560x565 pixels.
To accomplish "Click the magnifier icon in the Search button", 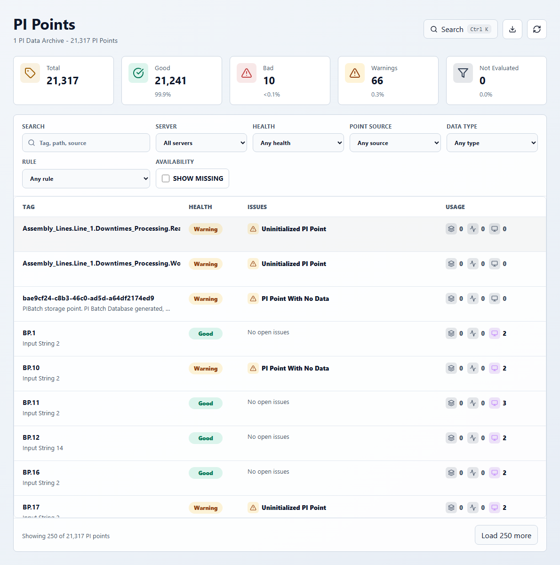I will coord(434,29).
